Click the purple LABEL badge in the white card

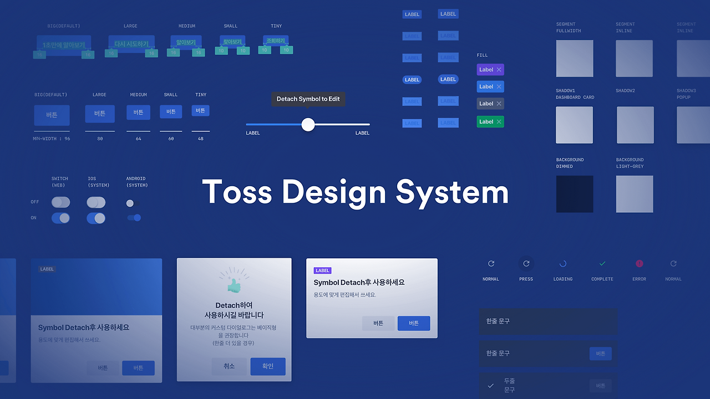323,270
